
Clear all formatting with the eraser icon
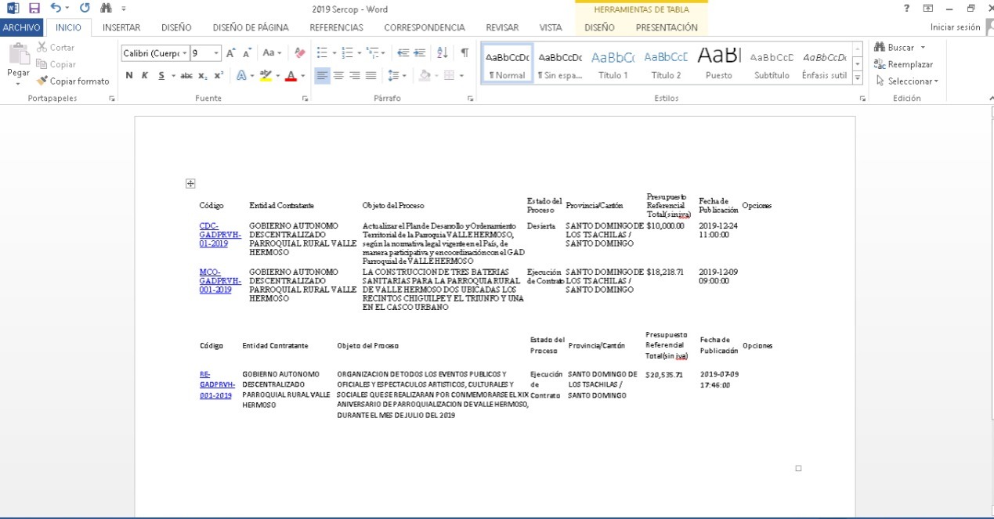pos(299,53)
